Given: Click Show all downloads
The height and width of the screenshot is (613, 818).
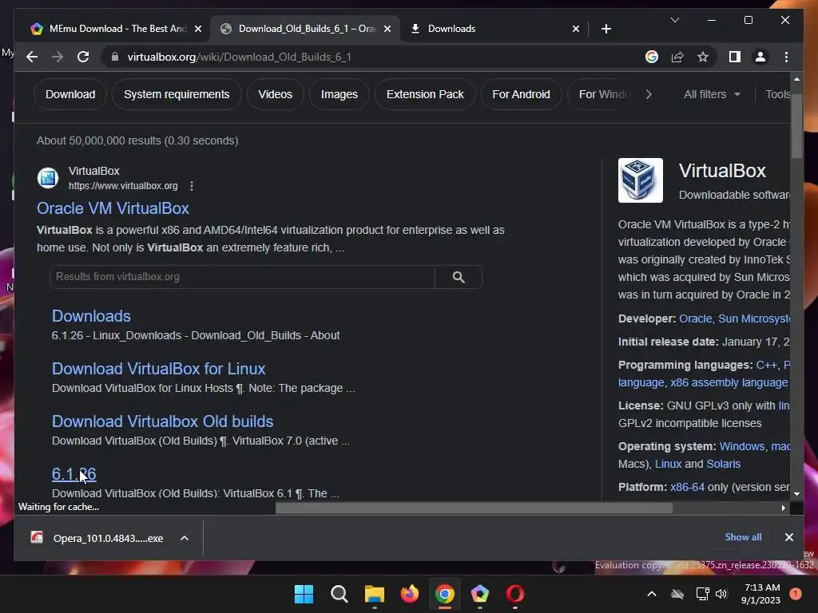Looking at the screenshot, I should (x=743, y=537).
